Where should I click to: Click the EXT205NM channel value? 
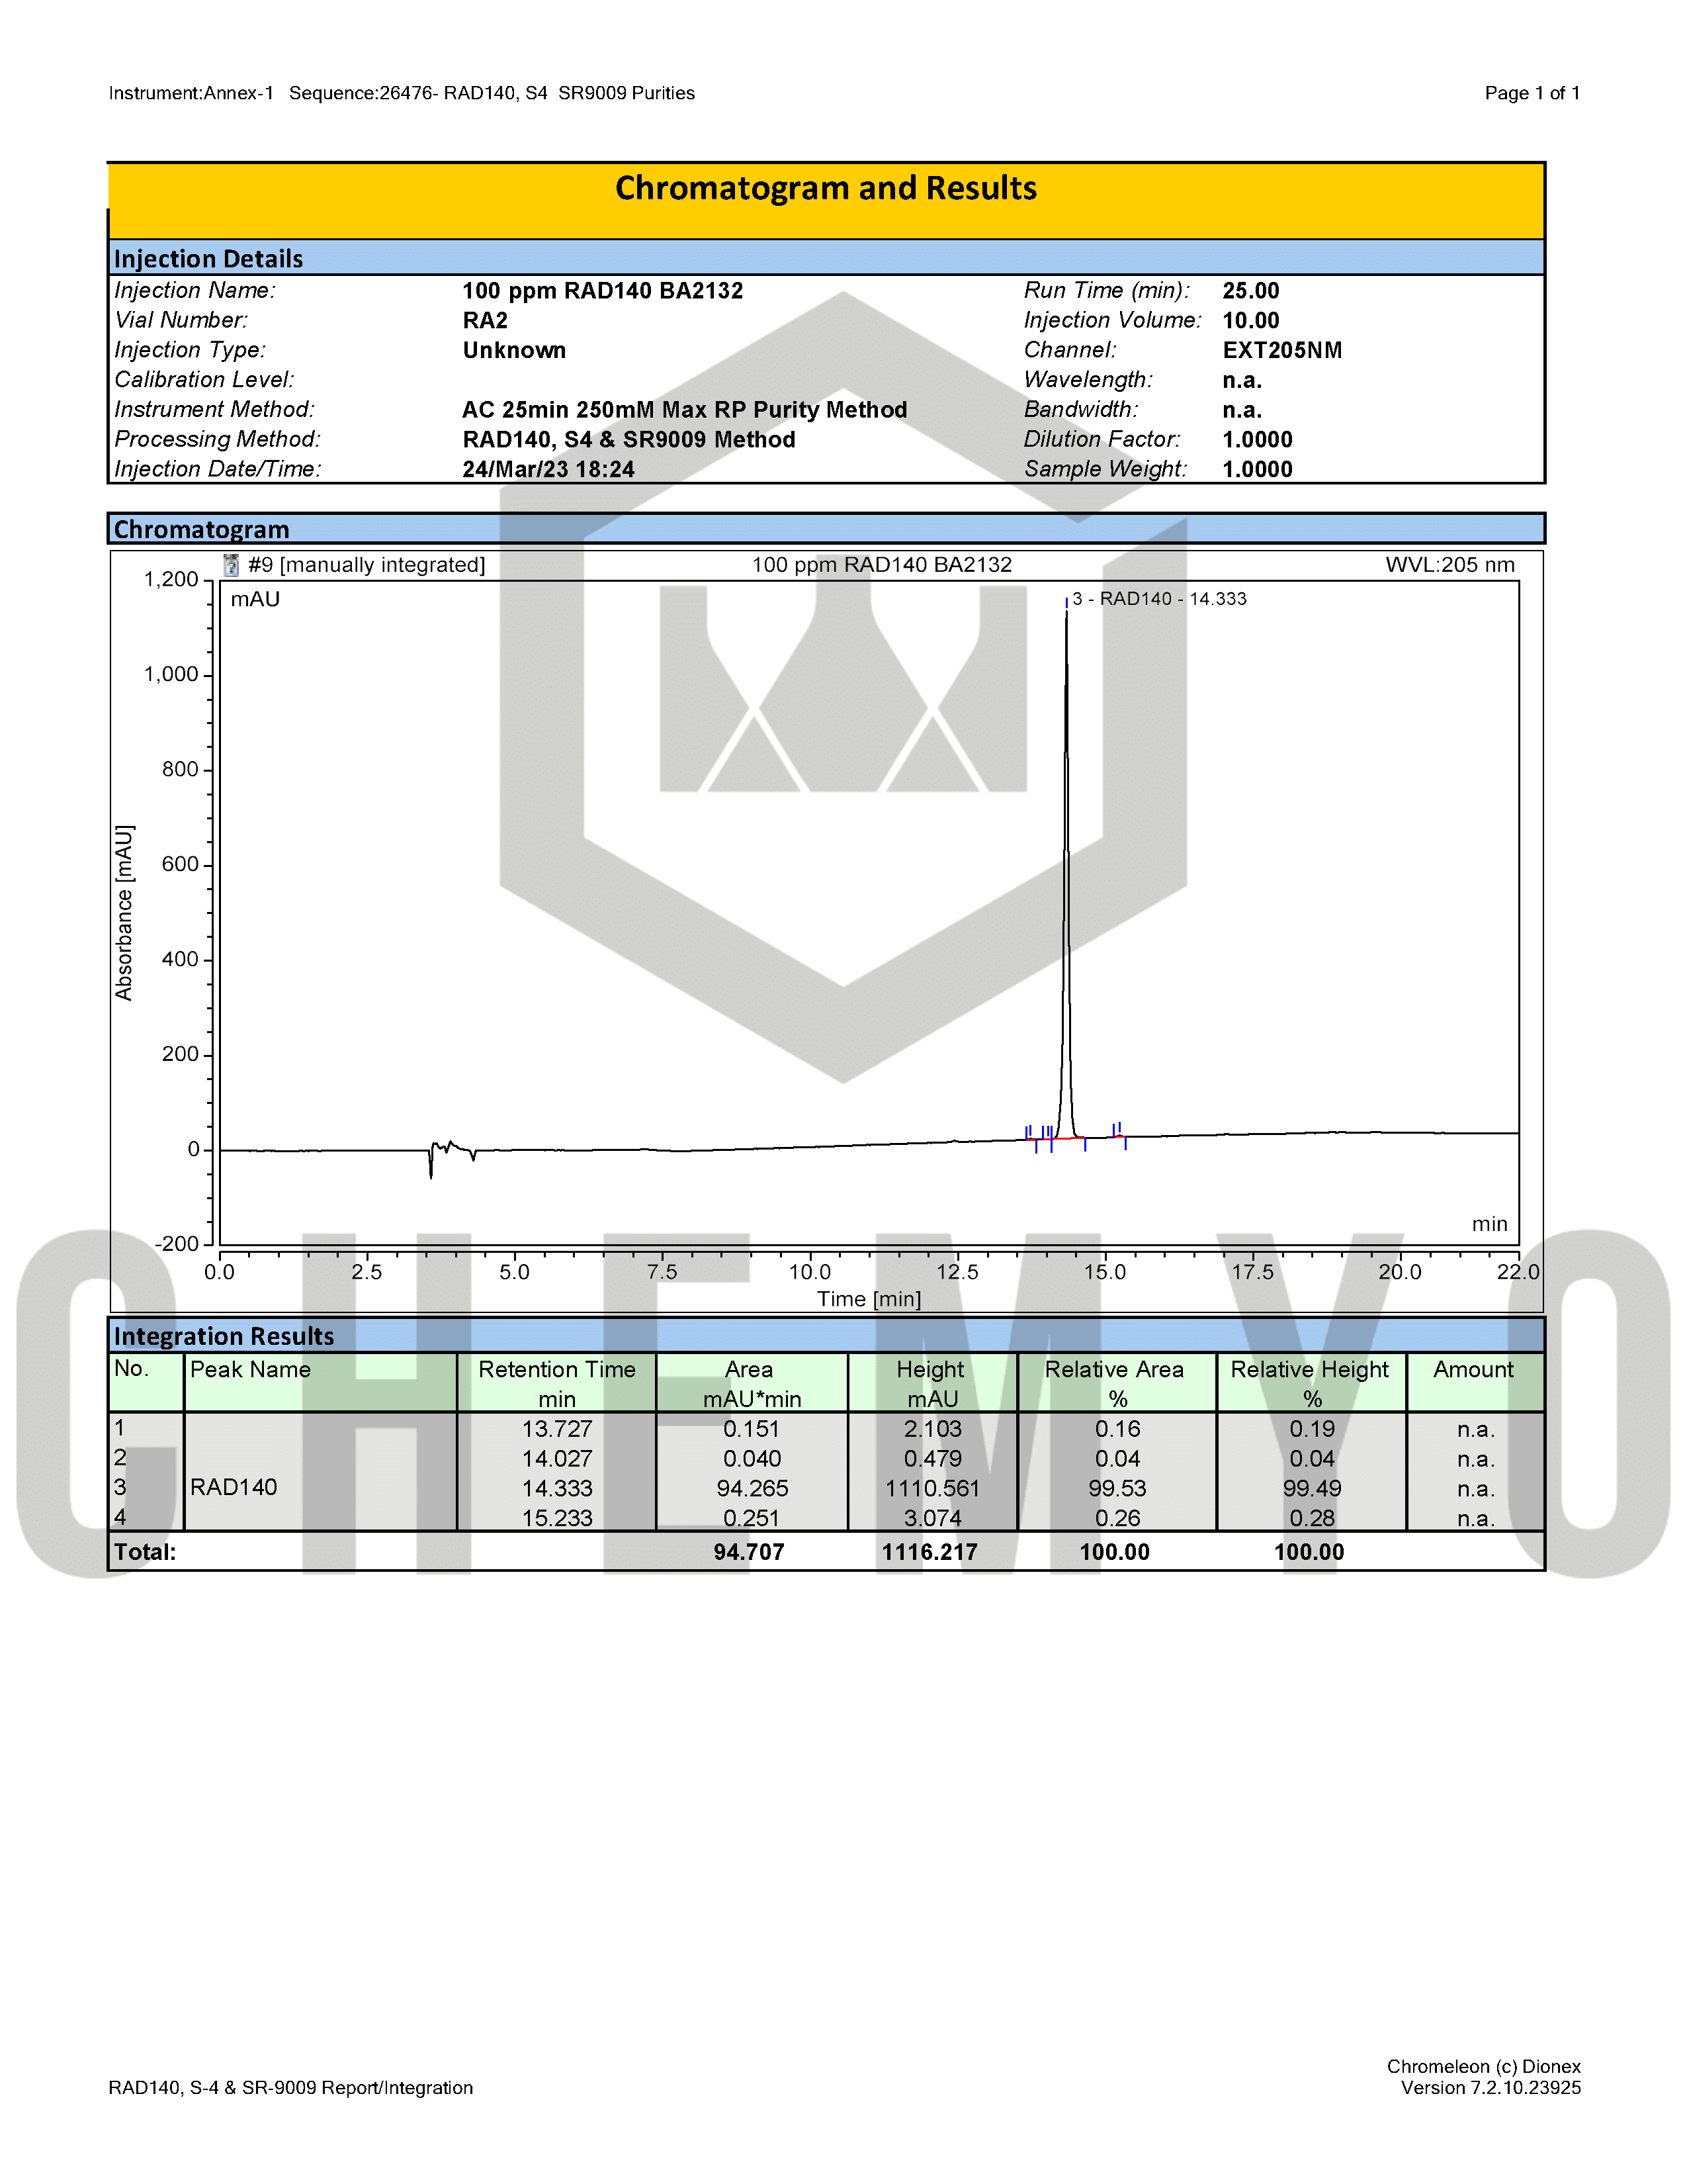pyautogui.click(x=1282, y=350)
